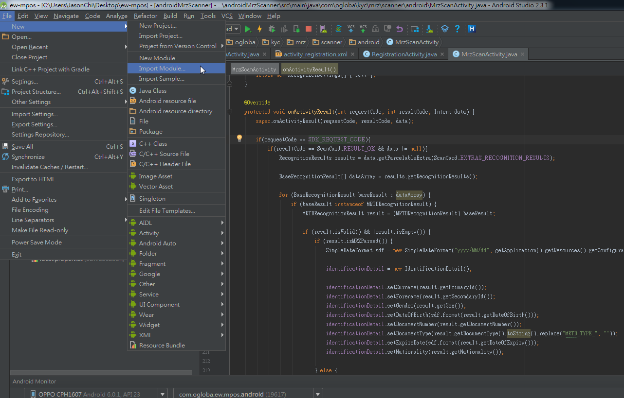
Task: Open the AVD Manager icon
Action: [324, 29]
